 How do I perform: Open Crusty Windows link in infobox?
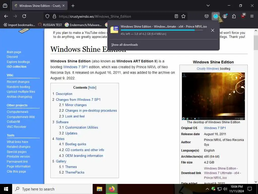208,69
